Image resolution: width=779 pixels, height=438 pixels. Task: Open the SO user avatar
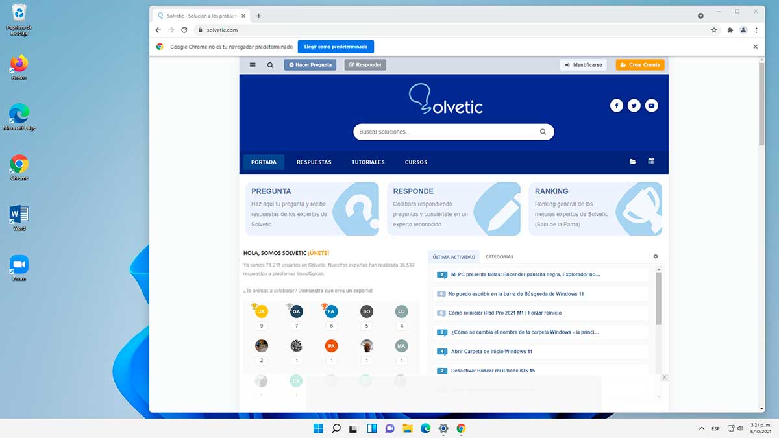(366, 311)
